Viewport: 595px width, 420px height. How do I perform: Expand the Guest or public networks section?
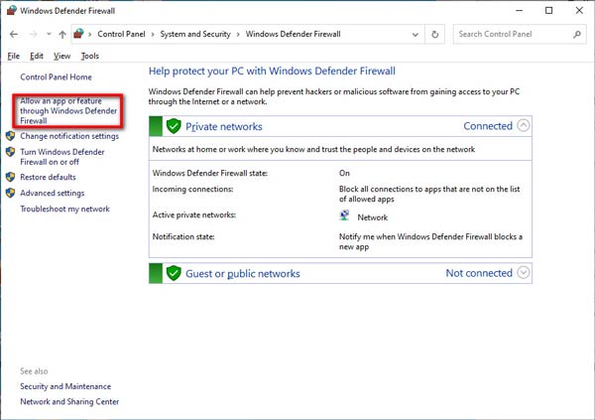[x=524, y=272]
